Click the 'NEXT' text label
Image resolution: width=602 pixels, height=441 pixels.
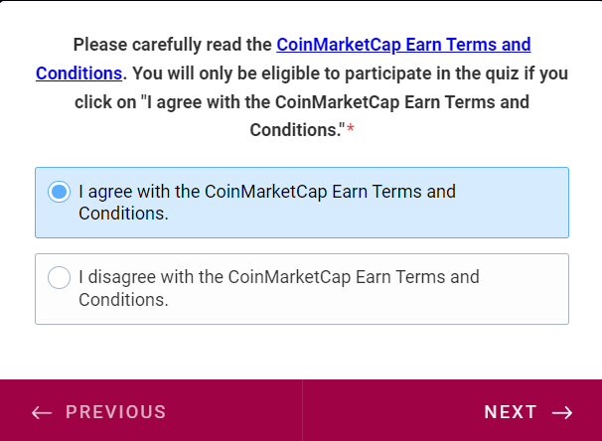click(511, 412)
